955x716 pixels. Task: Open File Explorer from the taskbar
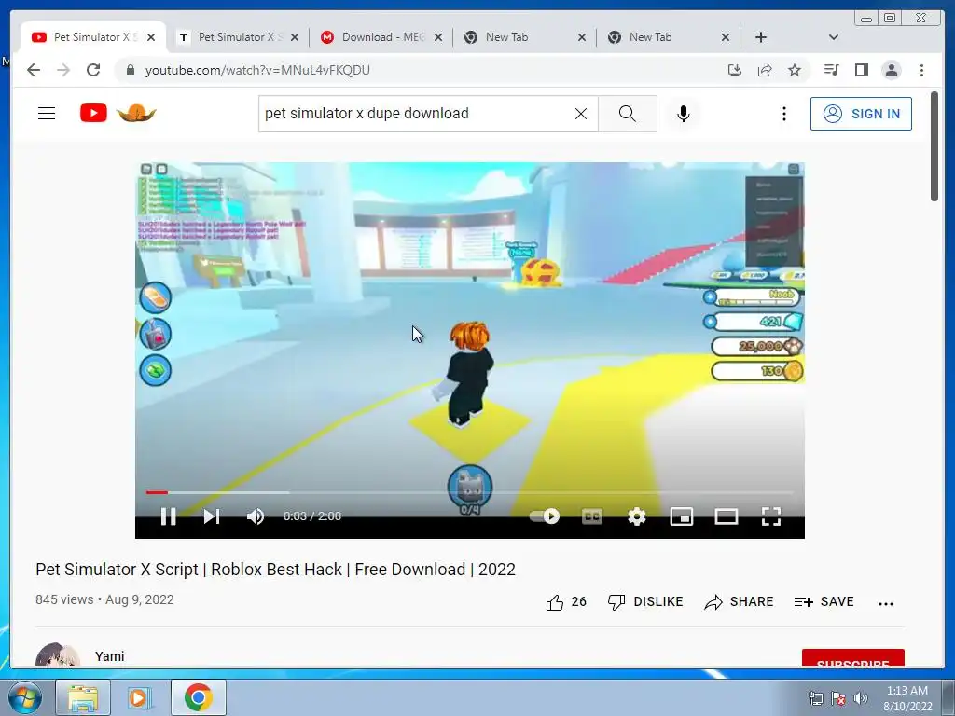point(83,697)
